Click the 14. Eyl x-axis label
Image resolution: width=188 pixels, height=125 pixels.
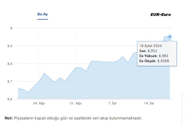[x=149, y=103]
